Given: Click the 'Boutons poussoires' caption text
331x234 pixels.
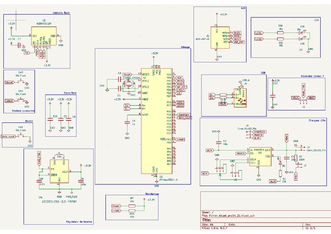Looking at the screenshot, I should click(x=23, y=110).
